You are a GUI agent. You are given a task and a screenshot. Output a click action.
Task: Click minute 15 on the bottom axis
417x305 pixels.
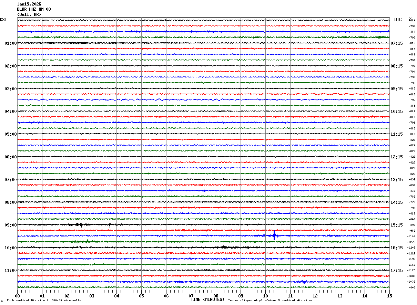pyautogui.click(x=389, y=296)
